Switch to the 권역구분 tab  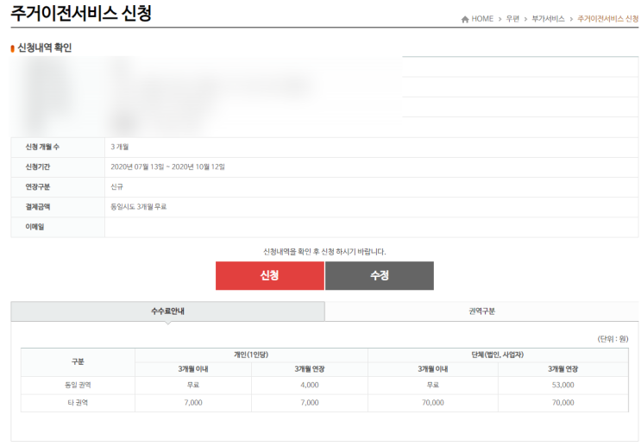[481, 311]
